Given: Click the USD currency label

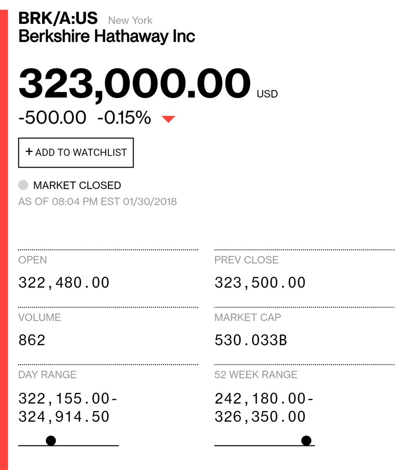Looking at the screenshot, I should [267, 94].
